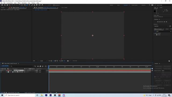Select the Hand tool
172x97 pixels.
(x=7, y=5)
